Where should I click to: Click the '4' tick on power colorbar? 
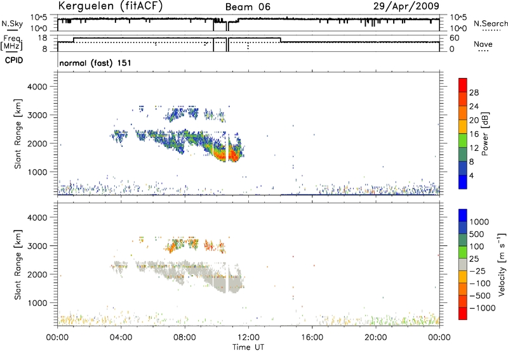tap(472, 175)
